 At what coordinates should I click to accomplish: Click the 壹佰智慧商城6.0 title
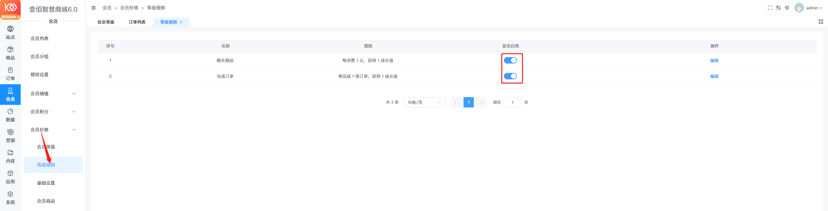53,9
